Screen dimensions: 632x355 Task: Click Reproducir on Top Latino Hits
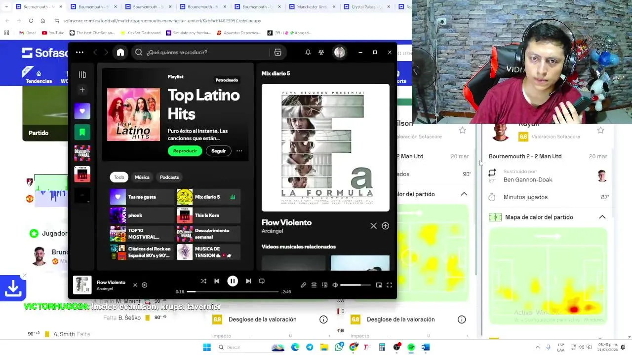point(185,151)
